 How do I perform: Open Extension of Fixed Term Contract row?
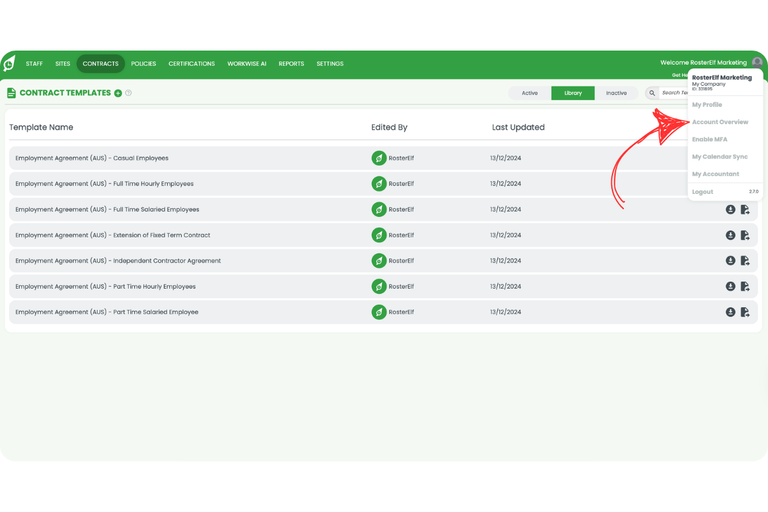(x=383, y=235)
